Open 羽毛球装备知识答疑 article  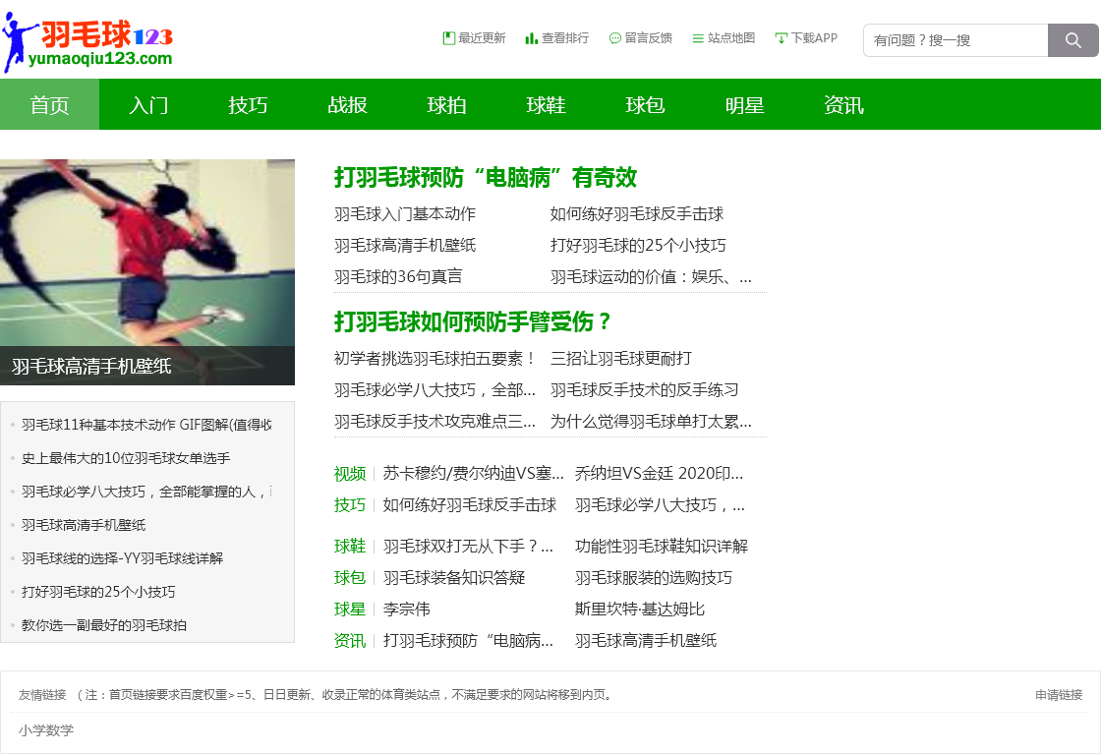click(454, 578)
